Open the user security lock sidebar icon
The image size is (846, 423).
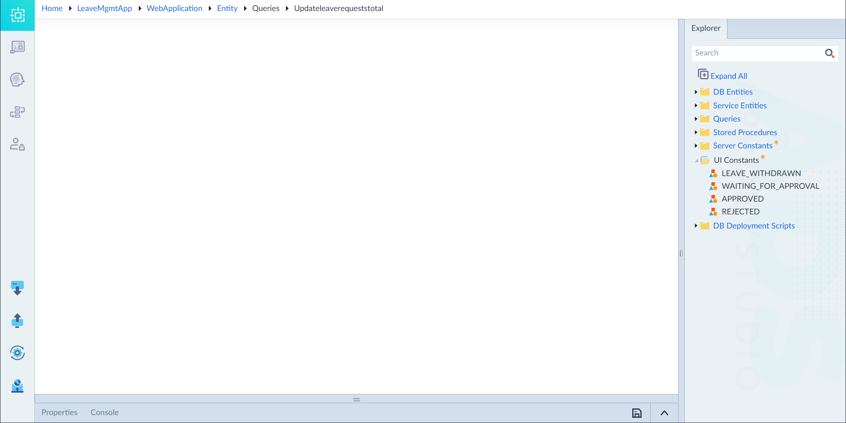17,144
